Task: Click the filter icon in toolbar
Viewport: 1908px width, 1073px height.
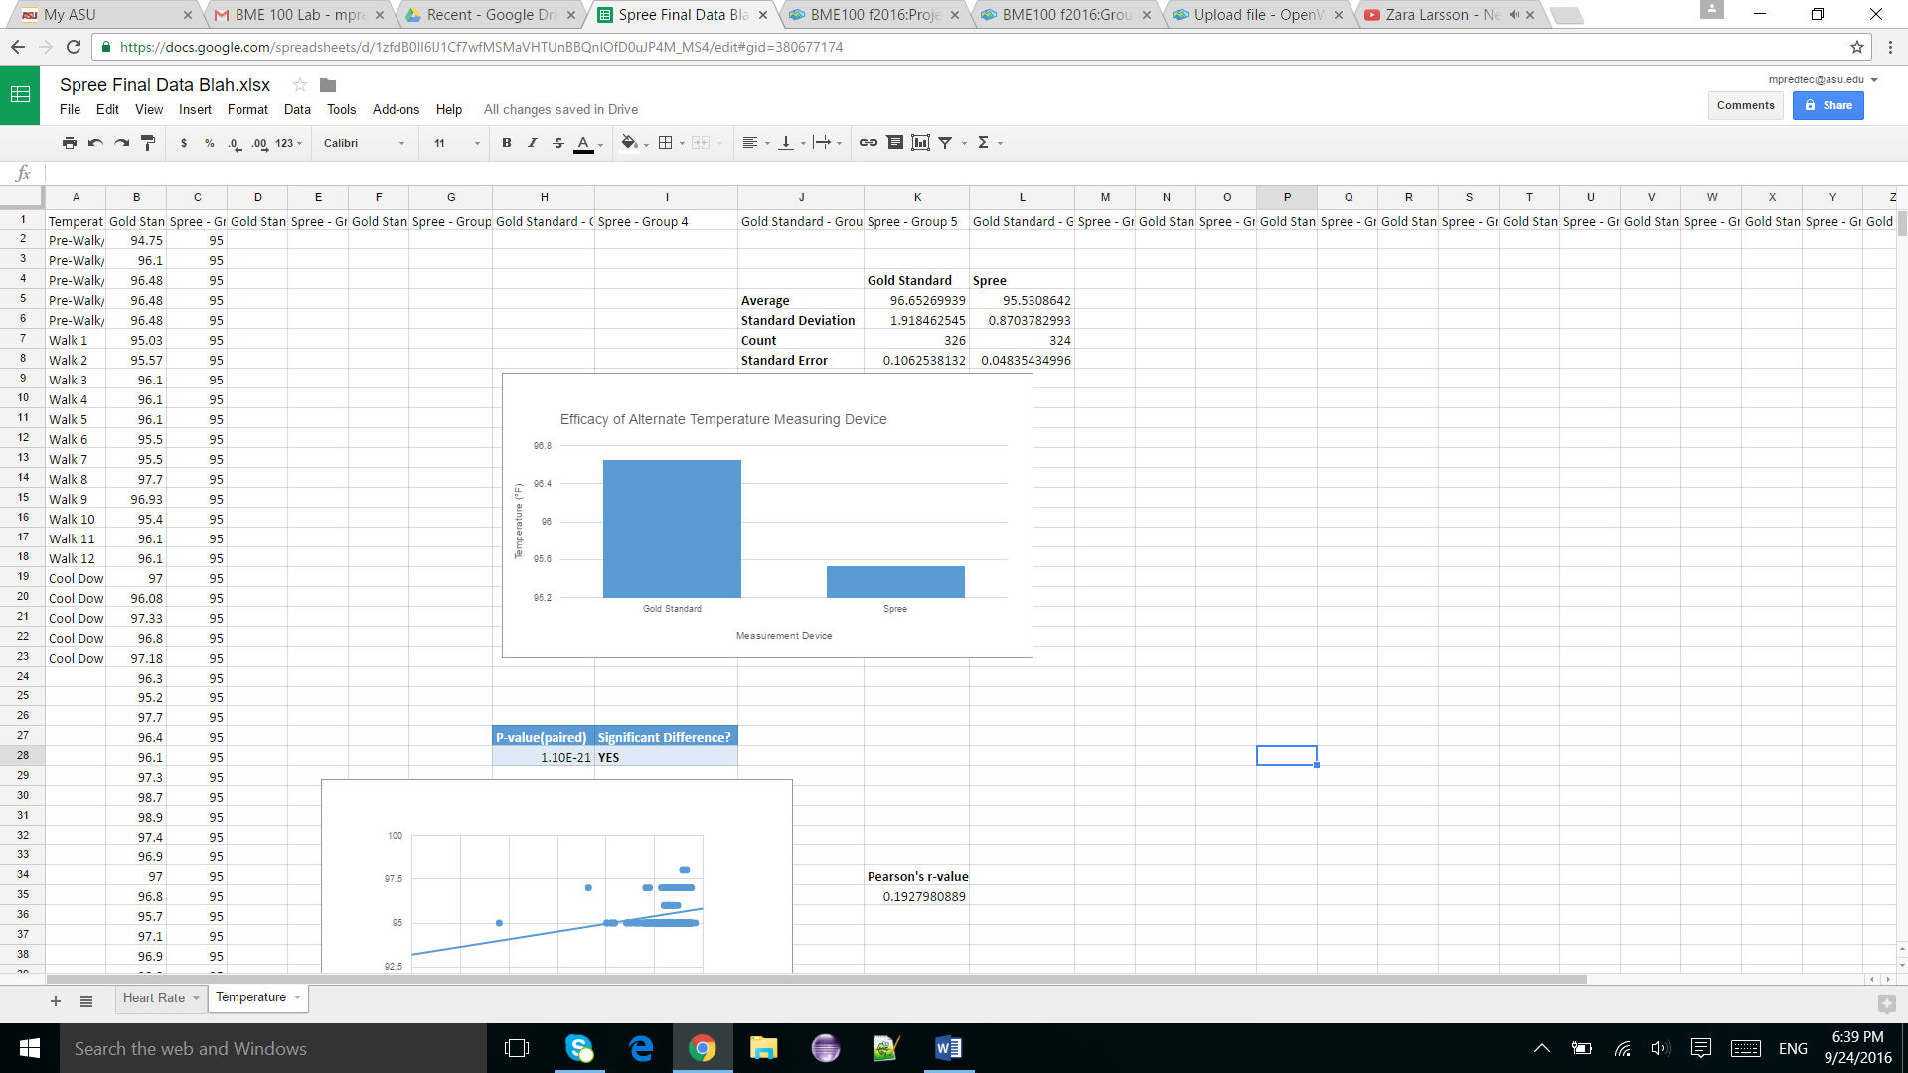Action: (x=945, y=143)
